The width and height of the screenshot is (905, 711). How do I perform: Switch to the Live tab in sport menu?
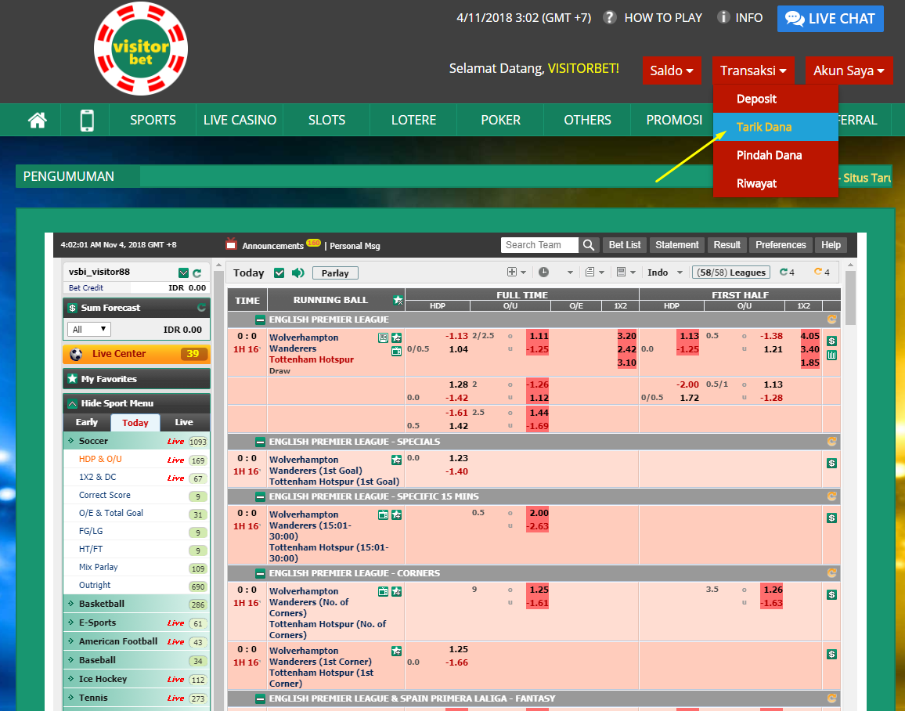coord(184,422)
